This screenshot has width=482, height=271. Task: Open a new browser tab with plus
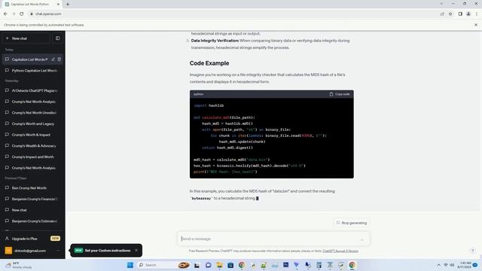coord(68,5)
